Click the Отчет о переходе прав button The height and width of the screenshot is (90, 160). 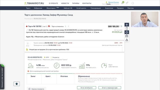tap(110, 88)
